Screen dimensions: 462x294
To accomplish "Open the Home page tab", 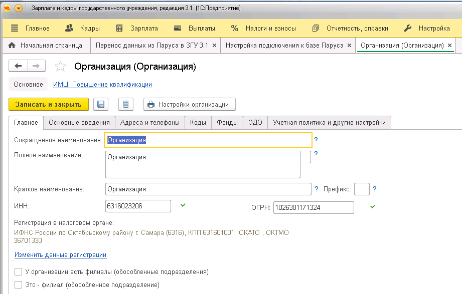I will [x=46, y=45].
